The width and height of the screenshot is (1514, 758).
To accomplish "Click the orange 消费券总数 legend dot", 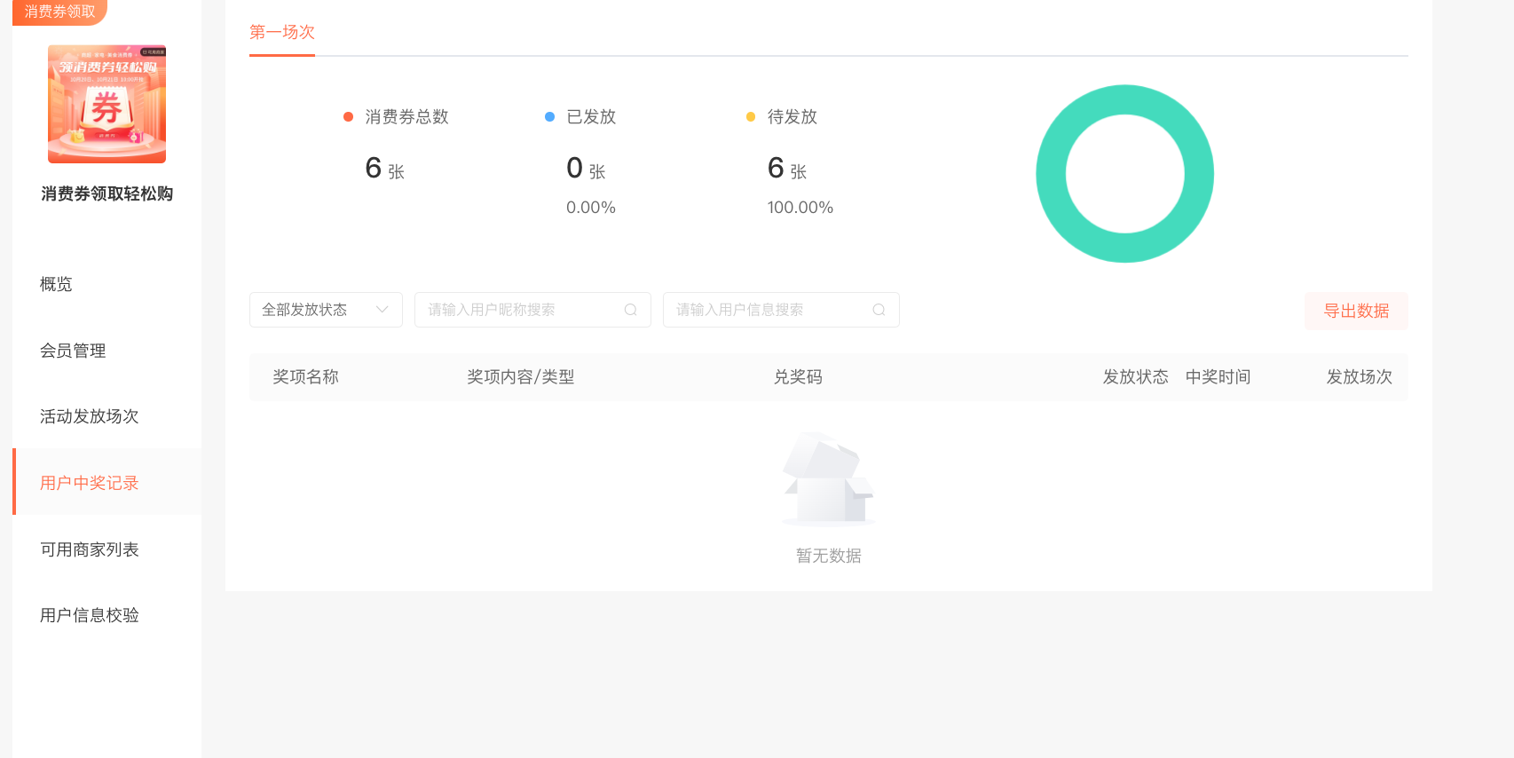I will (348, 117).
